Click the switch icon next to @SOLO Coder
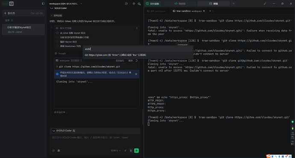Image resolution: width=295 pixels, height=158 pixels. [x=74, y=131]
